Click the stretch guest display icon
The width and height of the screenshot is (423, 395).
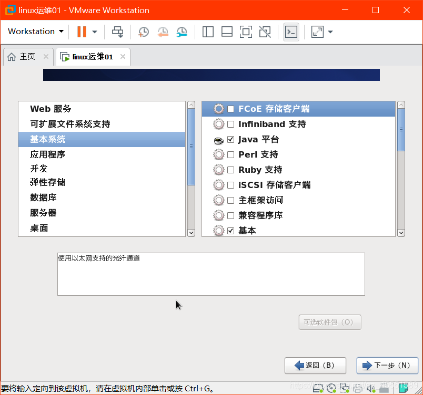(317, 32)
